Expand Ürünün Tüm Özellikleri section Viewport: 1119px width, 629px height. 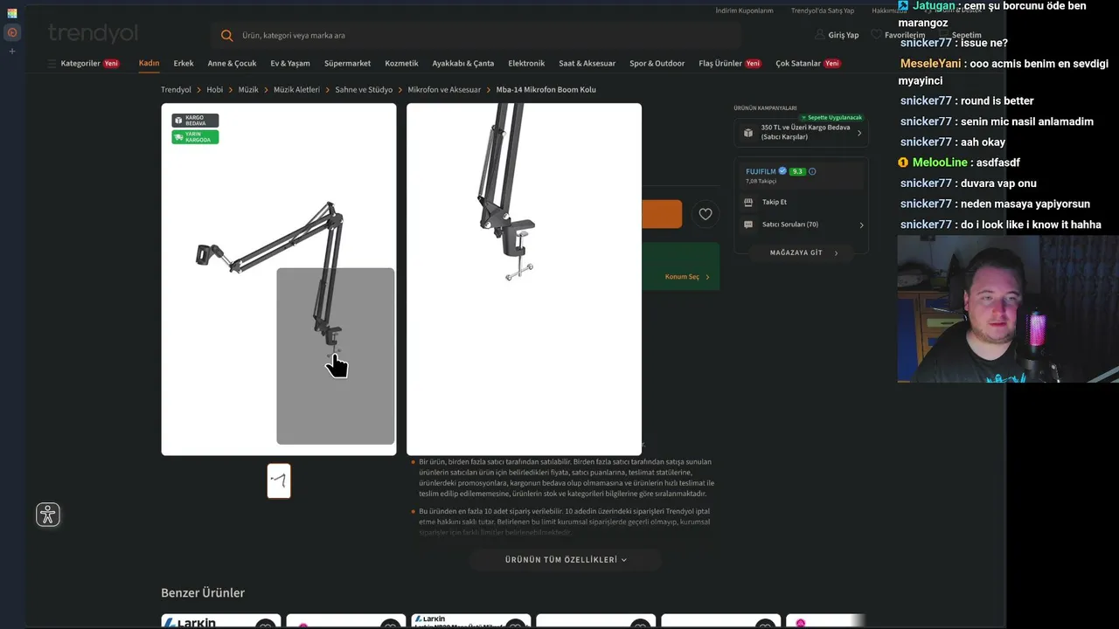click(566, 560)
